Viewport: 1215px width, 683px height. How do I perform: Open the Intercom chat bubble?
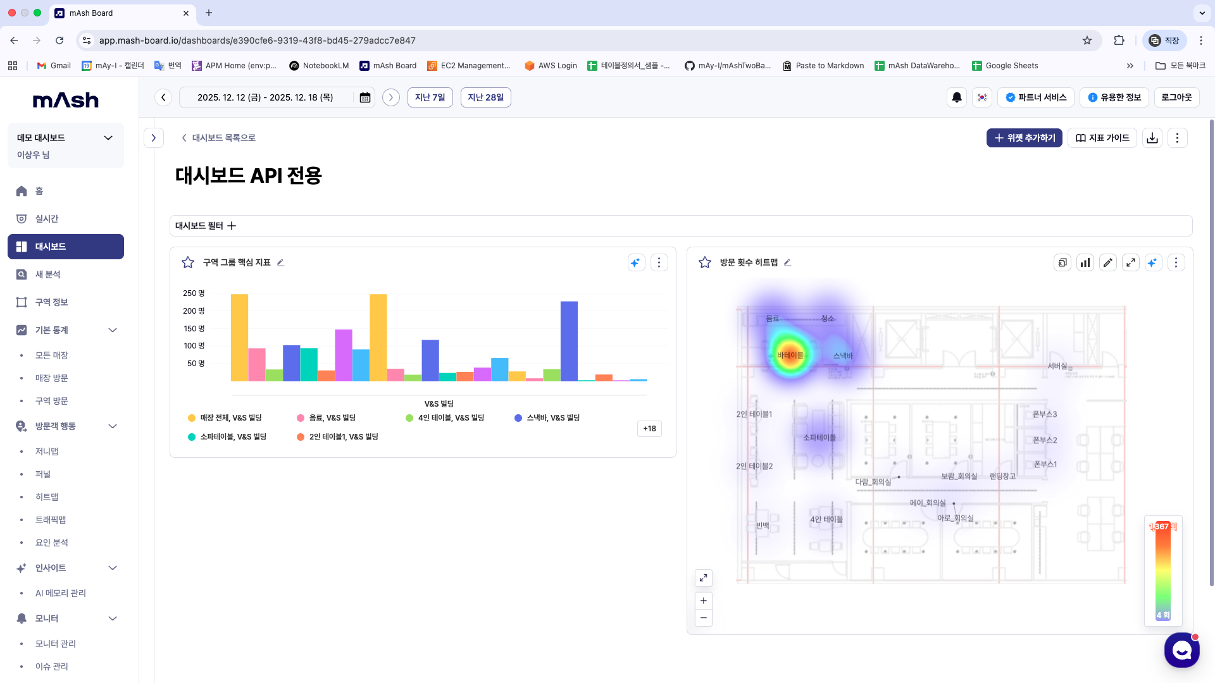(x=1181, y=650)
